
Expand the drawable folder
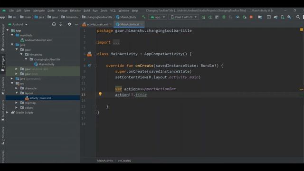click(17, 88)
